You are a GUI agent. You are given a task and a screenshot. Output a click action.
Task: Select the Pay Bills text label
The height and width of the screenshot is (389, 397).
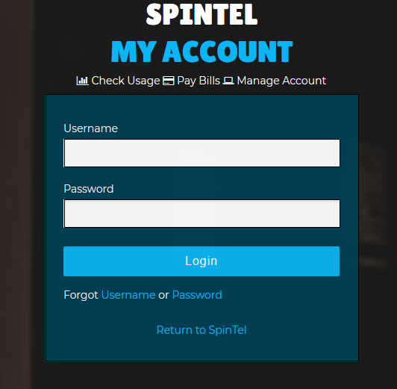198,81
